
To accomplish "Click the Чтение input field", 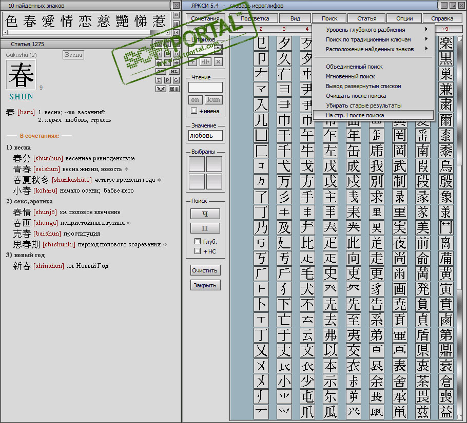I will (205, 88).
